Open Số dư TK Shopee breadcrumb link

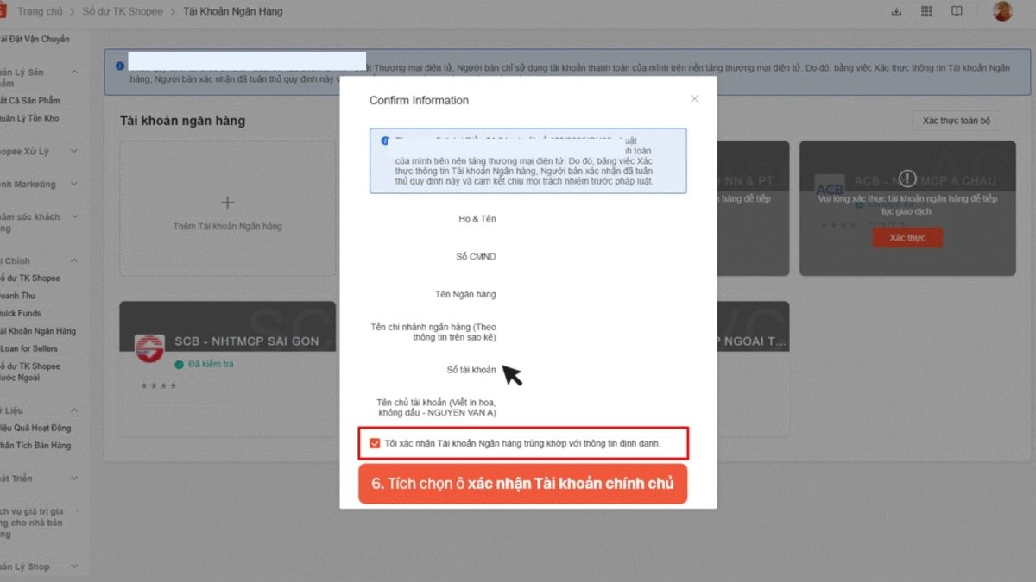click(123, 12)
